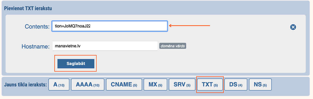Close the TXT record form with X icon
This screenshot has width=313, height=99.
293,27
